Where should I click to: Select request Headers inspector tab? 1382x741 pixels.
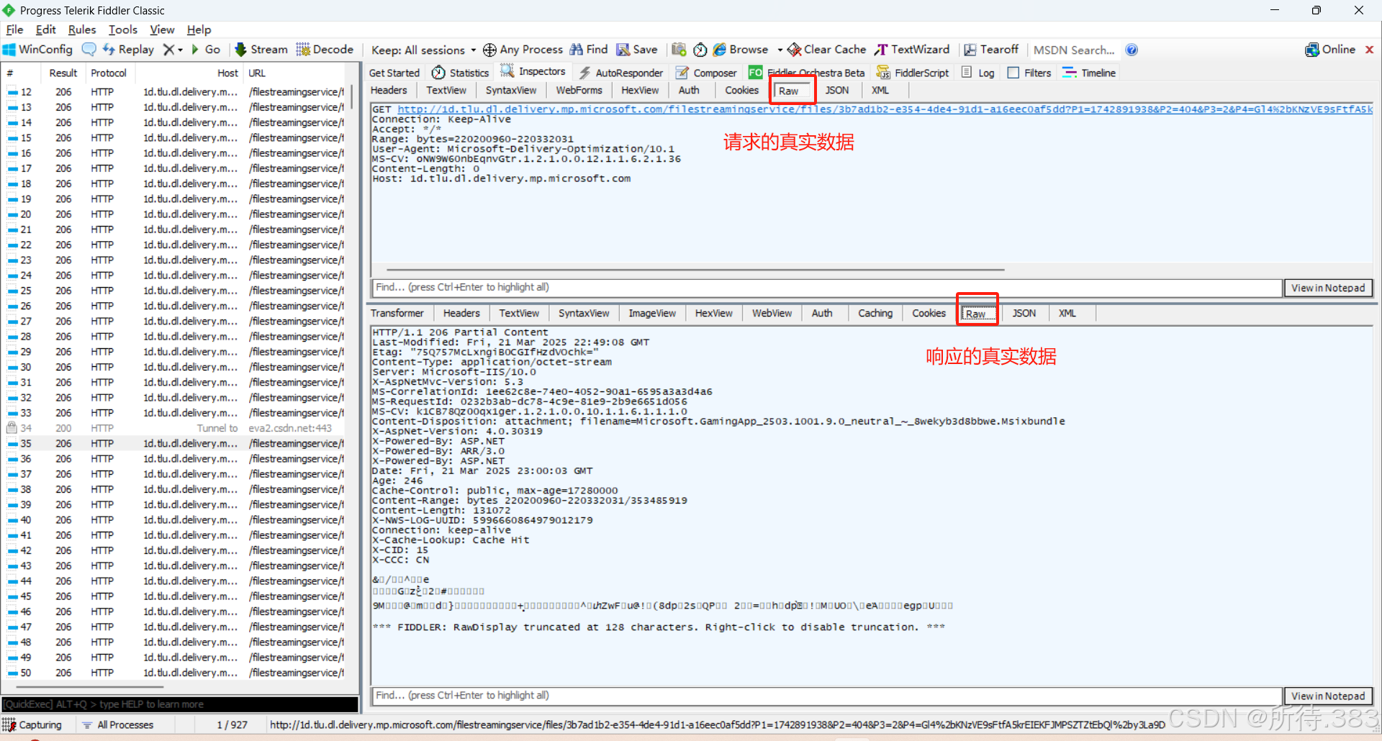pos(389,90)
